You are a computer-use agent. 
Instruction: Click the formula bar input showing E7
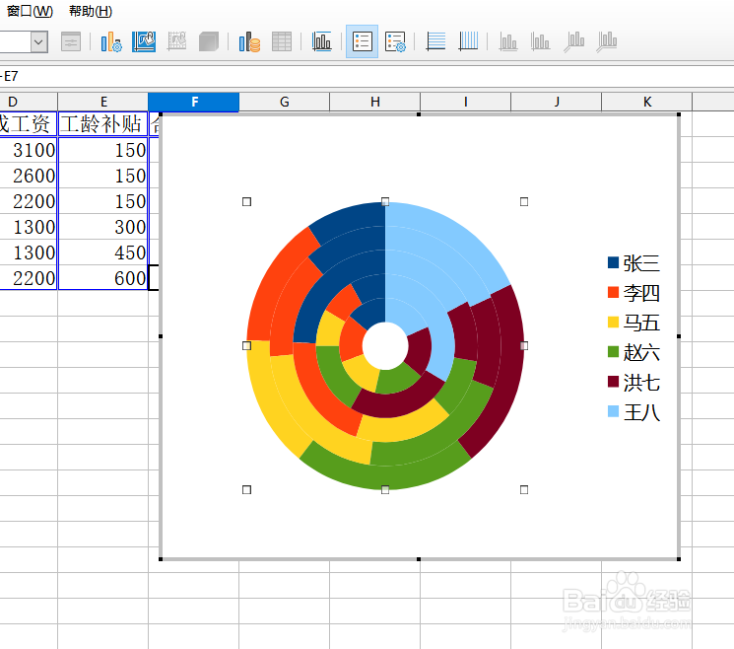tap(367, 76)
